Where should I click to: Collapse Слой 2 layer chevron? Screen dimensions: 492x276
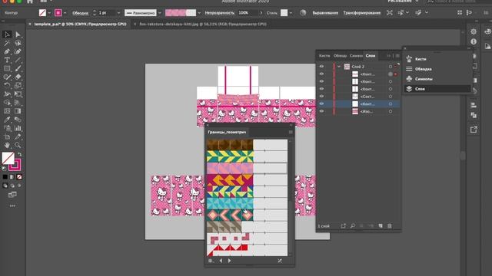pyautogui.click(x=339, y=67)
